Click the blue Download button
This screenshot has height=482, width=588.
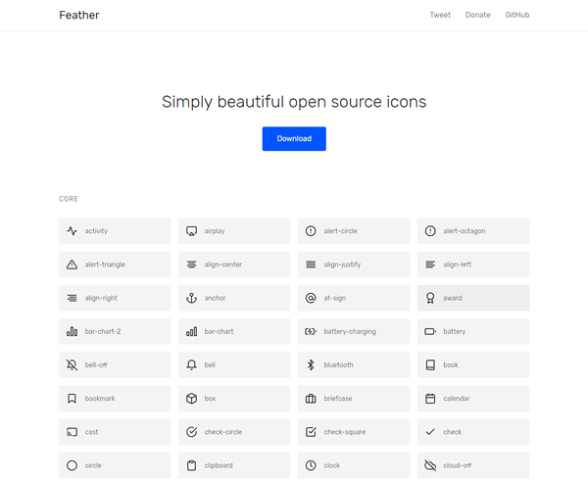294,139
